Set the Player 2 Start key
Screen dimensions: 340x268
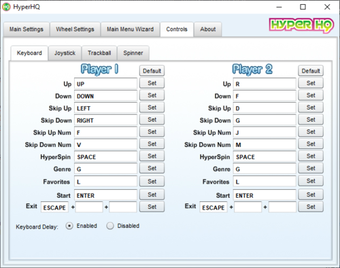311,195
